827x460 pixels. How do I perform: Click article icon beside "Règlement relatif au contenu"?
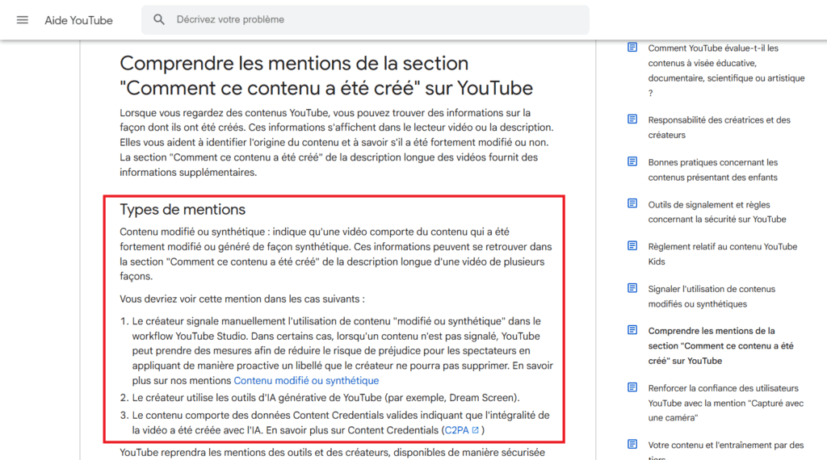tap(632, 245)
